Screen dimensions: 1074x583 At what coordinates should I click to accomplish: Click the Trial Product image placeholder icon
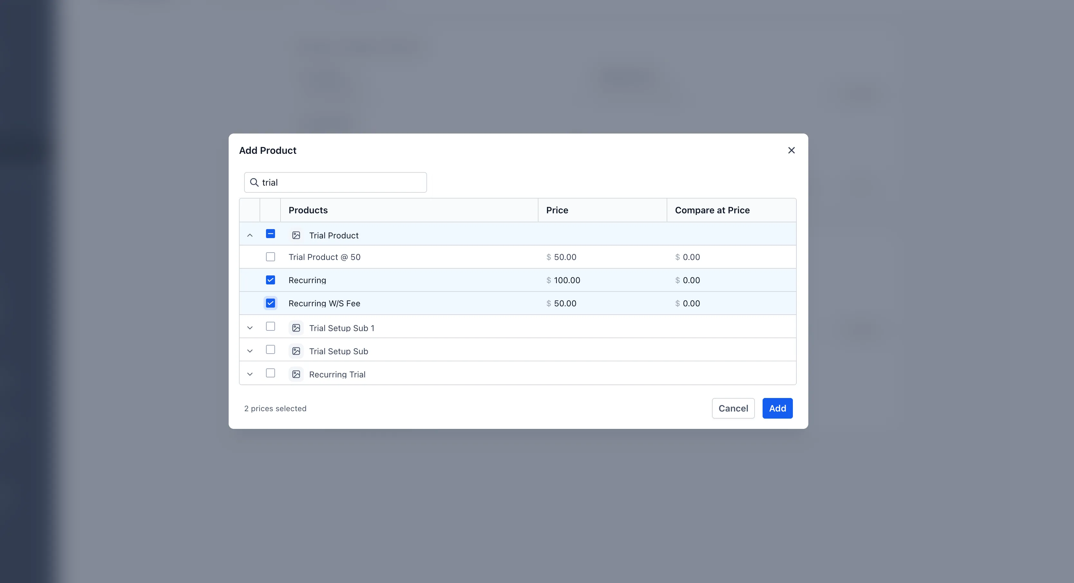tap(296, 235)
